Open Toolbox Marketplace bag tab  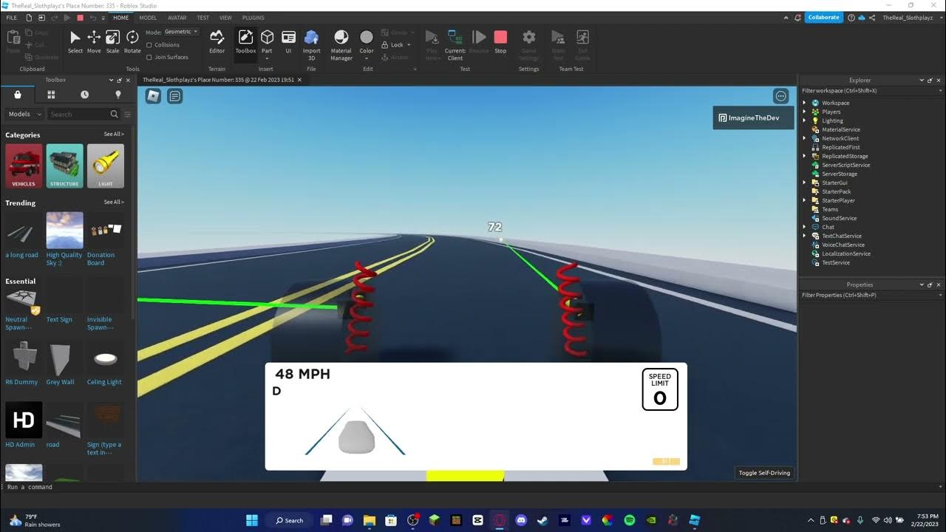[18, 95]
